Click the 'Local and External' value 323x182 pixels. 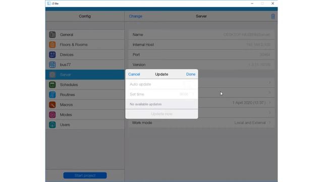click(250, 123)
